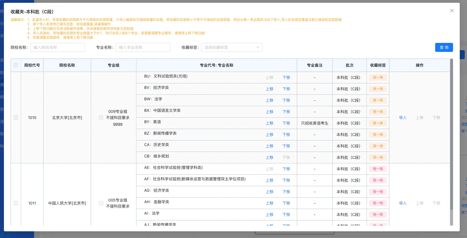This screenshot has width=467, height=238.
Task: Close the 收藏夹 dialog with X icon
Action: pos(452,11)
